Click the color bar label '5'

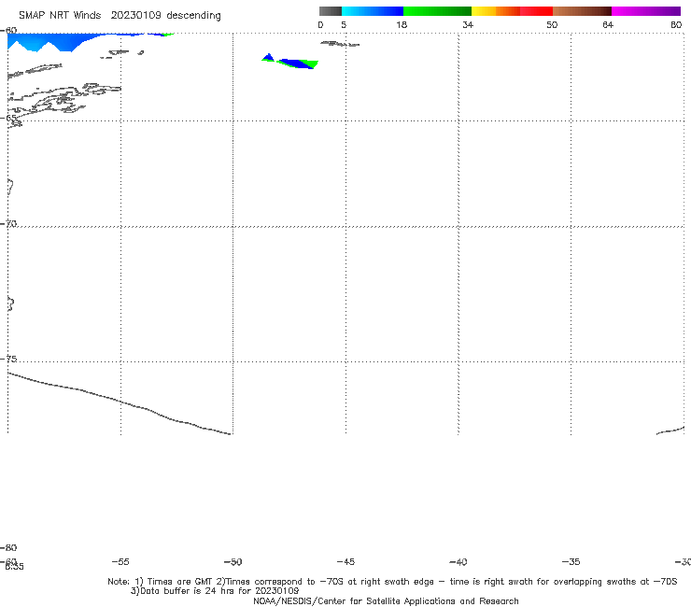344,25
